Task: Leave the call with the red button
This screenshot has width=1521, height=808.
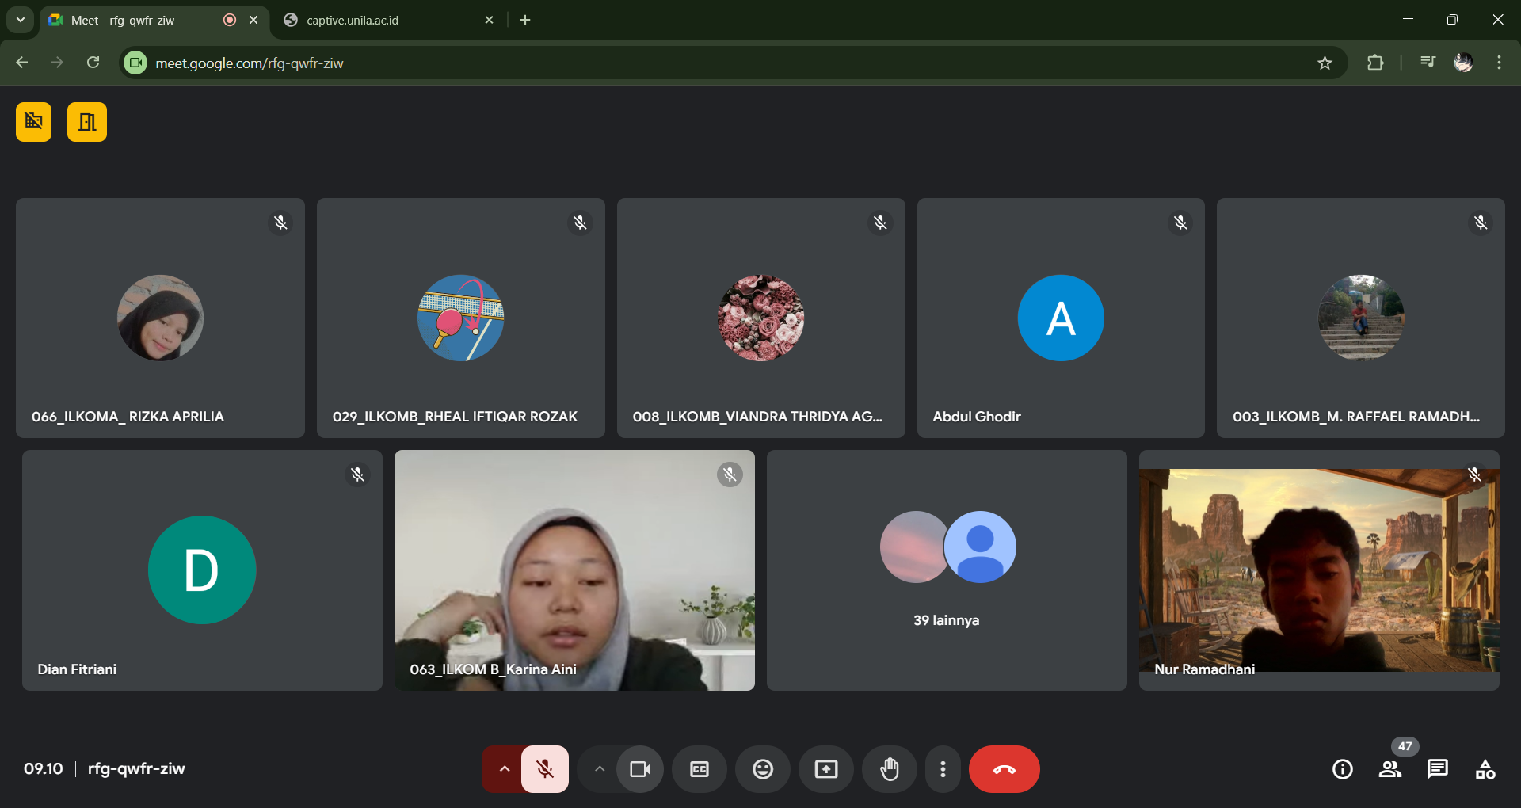Action: pos(1004,769)
